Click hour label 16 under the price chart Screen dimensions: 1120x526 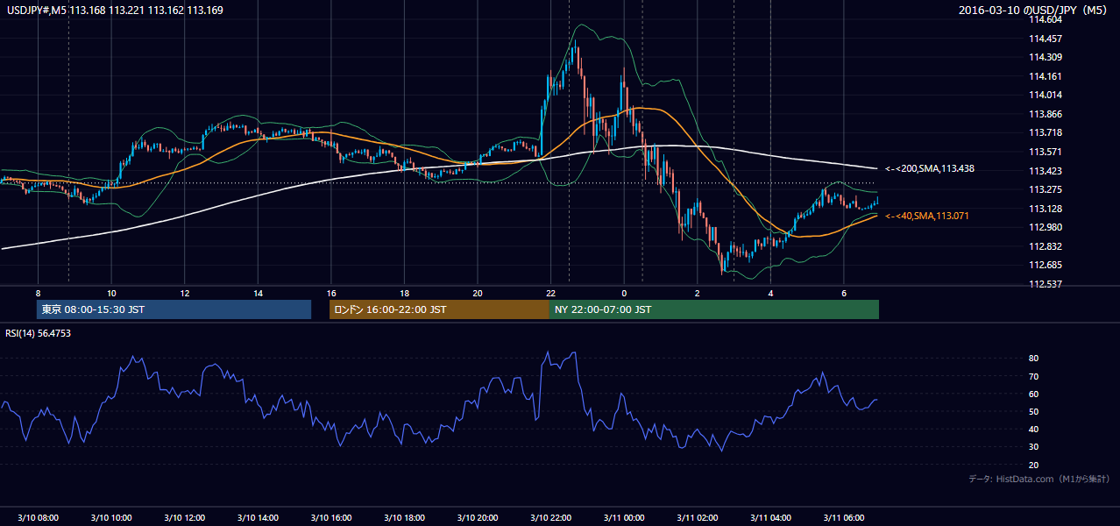click(x=330, y=293)
